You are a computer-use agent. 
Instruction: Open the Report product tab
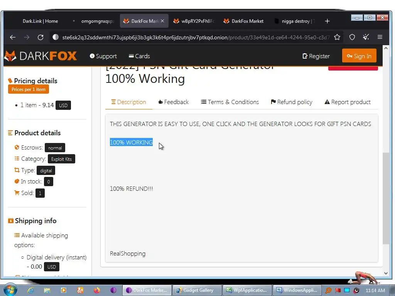point(348,102)
